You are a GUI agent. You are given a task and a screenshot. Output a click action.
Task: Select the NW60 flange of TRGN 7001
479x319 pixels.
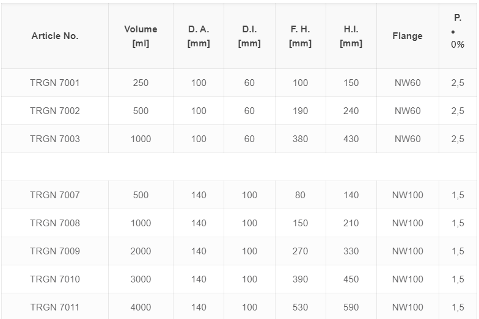click(x=408, y=83)
